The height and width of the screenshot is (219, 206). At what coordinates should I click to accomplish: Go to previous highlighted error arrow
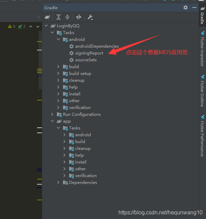(x=31, y=27)
